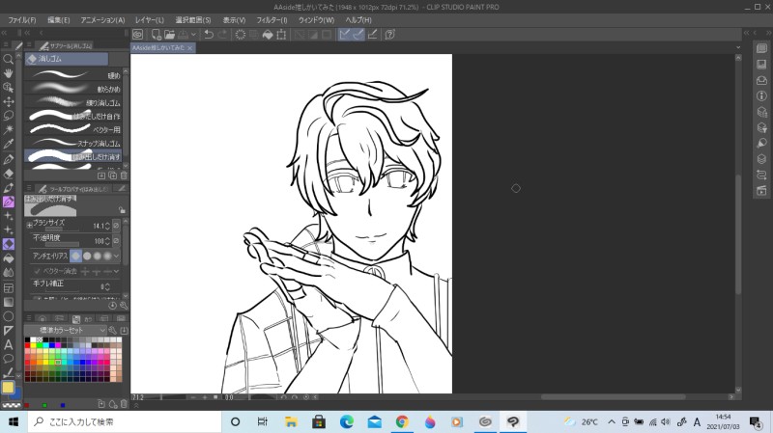This screenshot has height=433, width=773.
Task: Select ベクター用 eraser sub tool
Action: coord(73,130)
